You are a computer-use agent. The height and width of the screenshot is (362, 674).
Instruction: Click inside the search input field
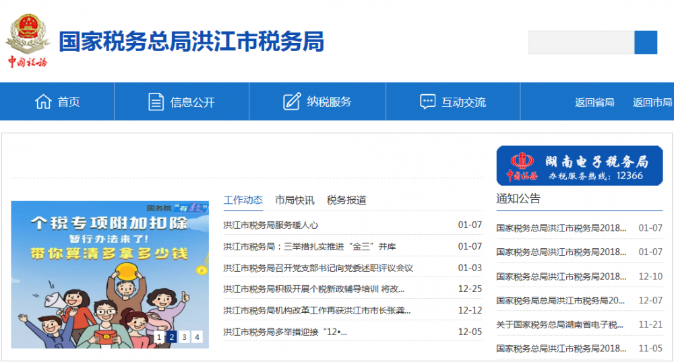pyautogui.click(x=581, y=42)
